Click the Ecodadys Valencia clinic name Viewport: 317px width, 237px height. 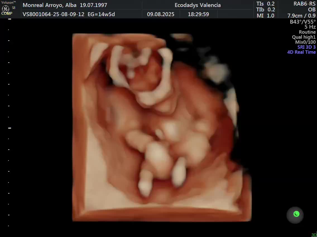198,5
